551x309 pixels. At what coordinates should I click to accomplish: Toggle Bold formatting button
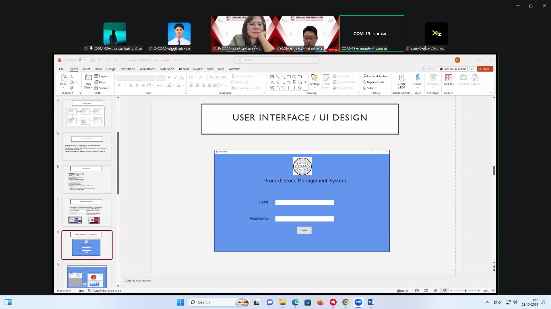(x=119, y=85)
